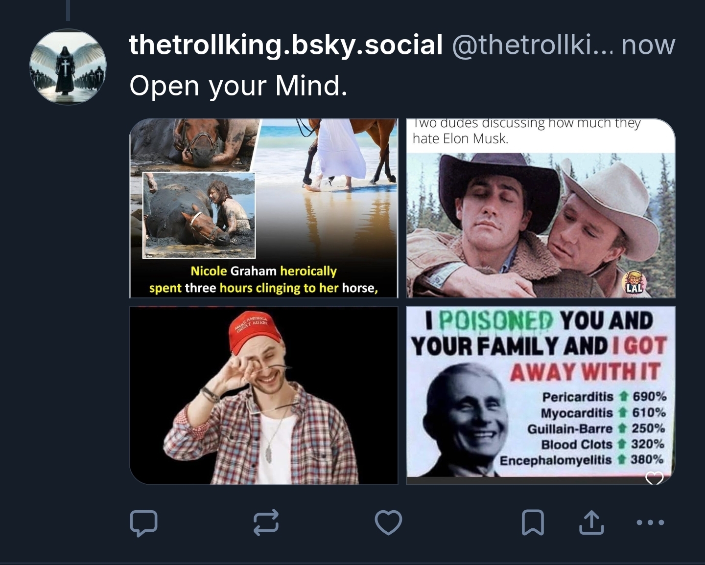Click small heart overlay on bottom-right image

point(655,477)
